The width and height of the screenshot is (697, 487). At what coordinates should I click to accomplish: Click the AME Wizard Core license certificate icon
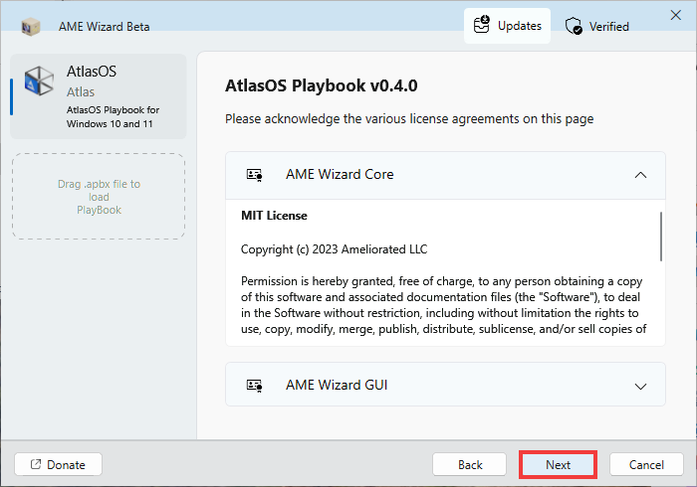(x=254, y=175)
